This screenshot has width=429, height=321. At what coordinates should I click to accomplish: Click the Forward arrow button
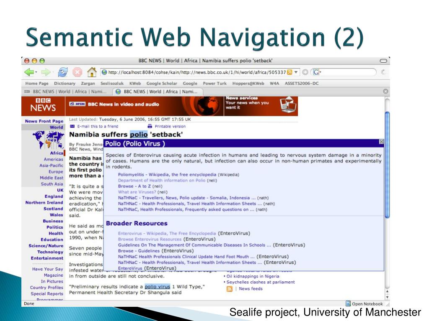[45, 72]
